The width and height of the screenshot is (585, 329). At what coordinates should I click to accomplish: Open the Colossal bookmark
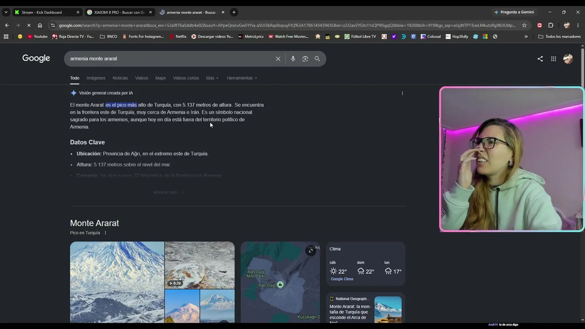431,37
